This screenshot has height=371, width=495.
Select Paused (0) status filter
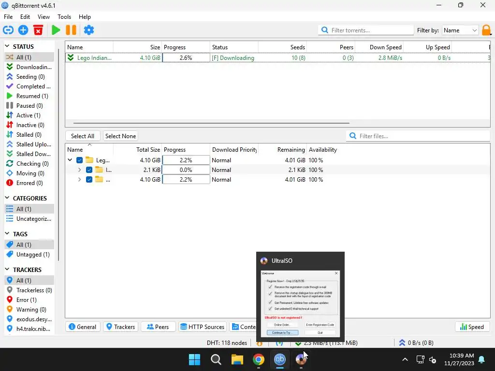click(29, 106)
